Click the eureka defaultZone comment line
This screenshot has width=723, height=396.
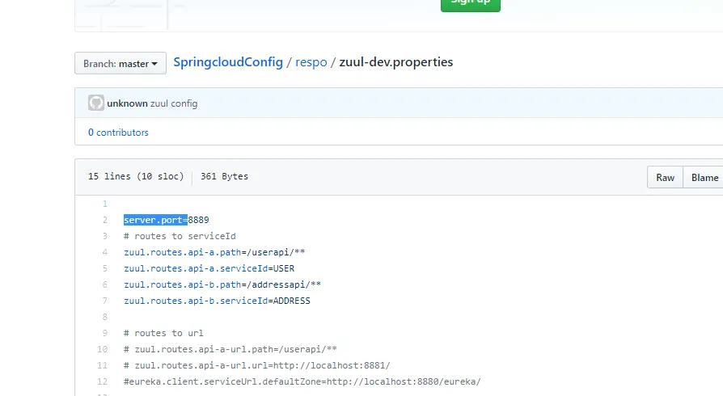pos(302,381)
